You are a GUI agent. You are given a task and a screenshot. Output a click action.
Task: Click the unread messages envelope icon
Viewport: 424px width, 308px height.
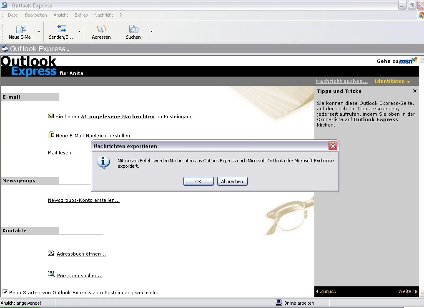point(51,116)
